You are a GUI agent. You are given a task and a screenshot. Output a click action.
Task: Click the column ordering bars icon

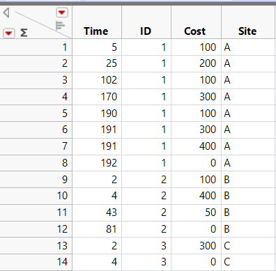click(61, 26)
